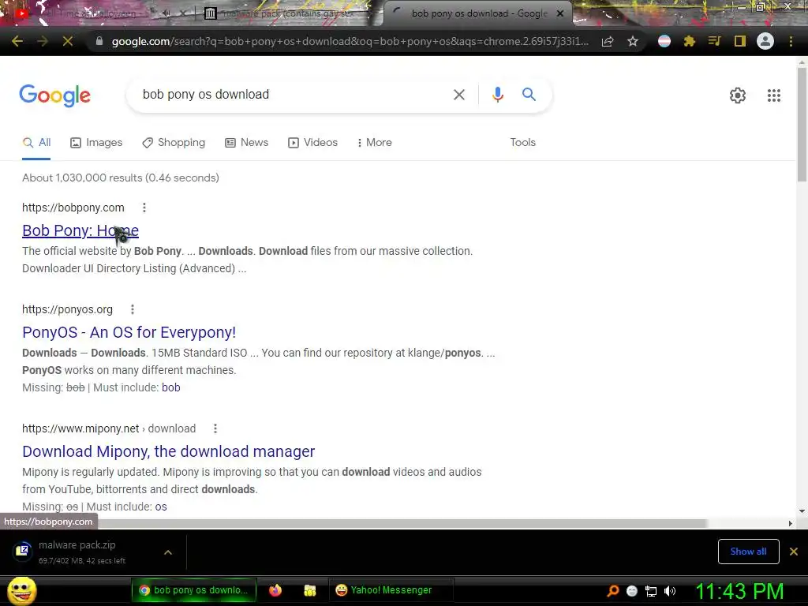
Task: Share this page via the share icon
Action: 608,41
